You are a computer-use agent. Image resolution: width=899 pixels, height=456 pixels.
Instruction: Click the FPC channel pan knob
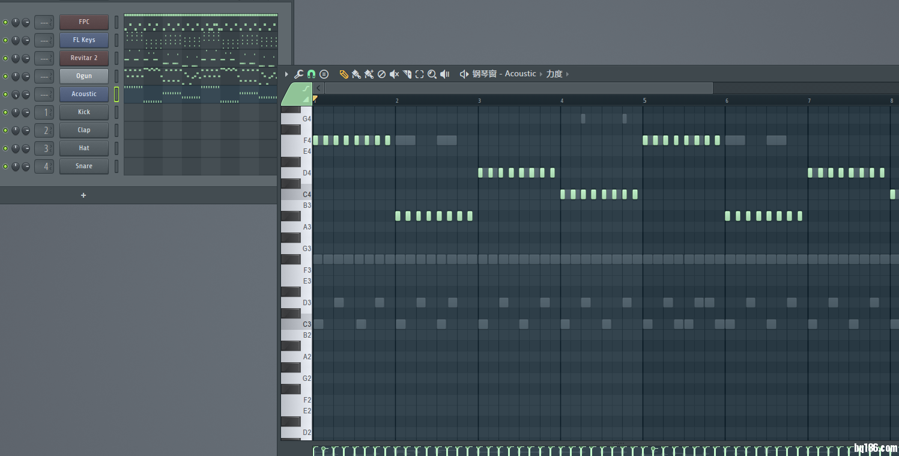(x=16, y=22)
